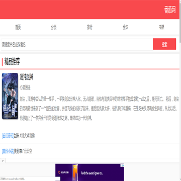Open the Semrush banner advertisement
Viewport: 181px width, 181px height.
pos(89,172)
